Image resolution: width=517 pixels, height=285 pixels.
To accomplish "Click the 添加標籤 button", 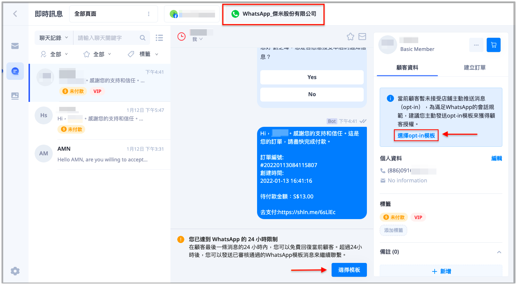I will pos(393,230).
